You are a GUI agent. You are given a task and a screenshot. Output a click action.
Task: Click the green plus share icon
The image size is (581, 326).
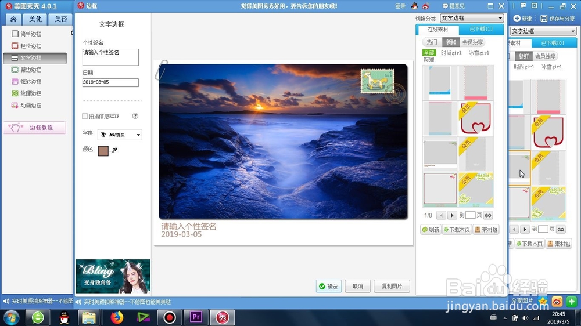(x=571, y=302)
